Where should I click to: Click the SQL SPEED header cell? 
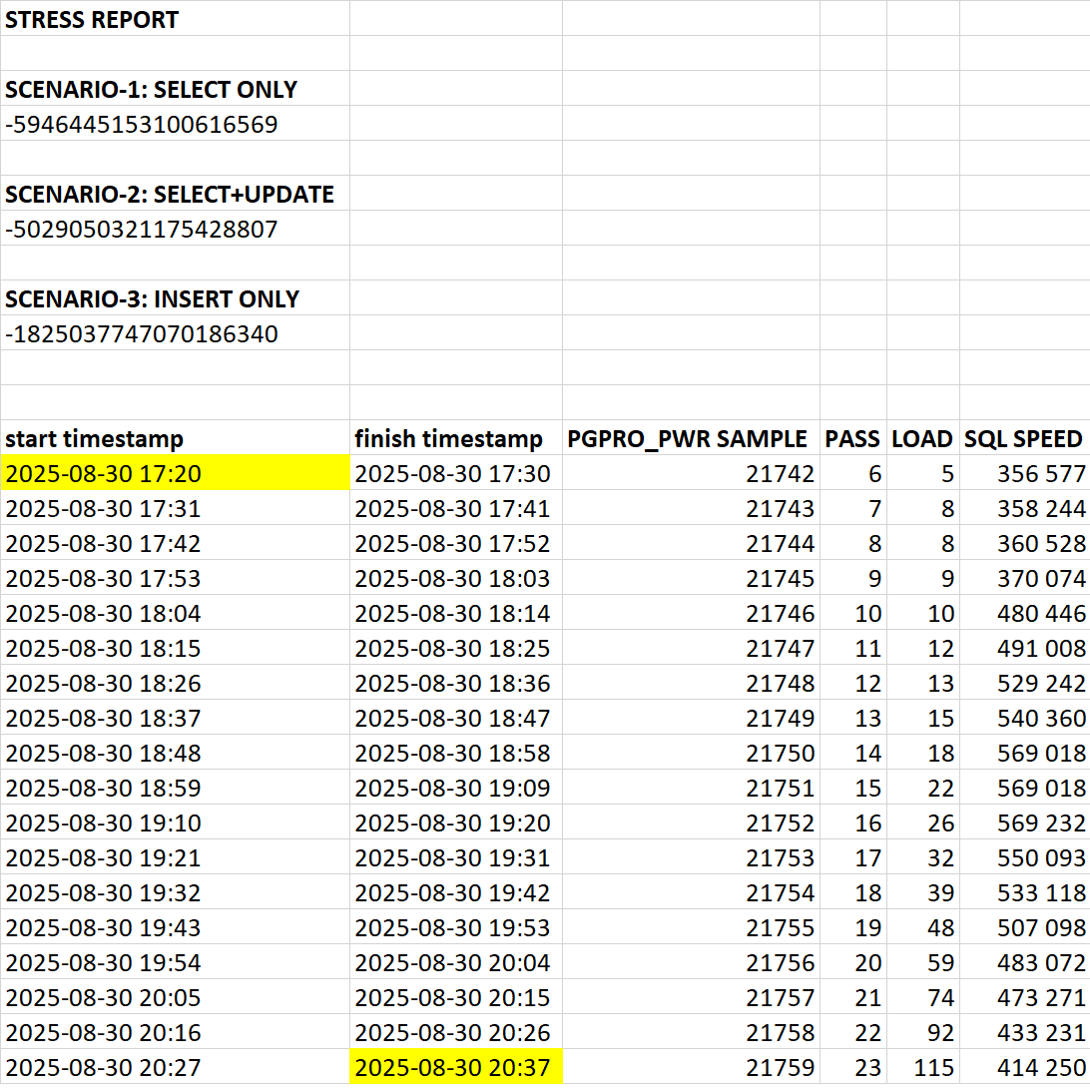pyautogui.click(x=1025, y=438)
